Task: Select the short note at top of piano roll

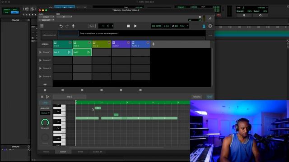Action: tap(98, 108)
